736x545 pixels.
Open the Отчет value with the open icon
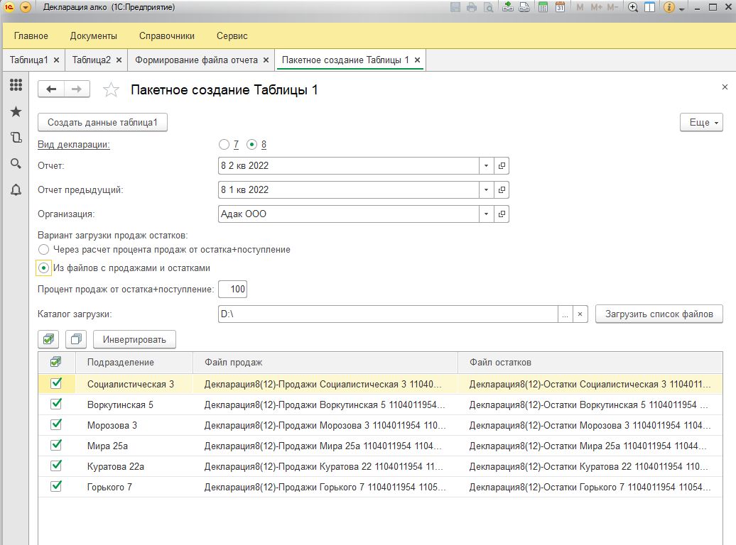pos(502,165)
